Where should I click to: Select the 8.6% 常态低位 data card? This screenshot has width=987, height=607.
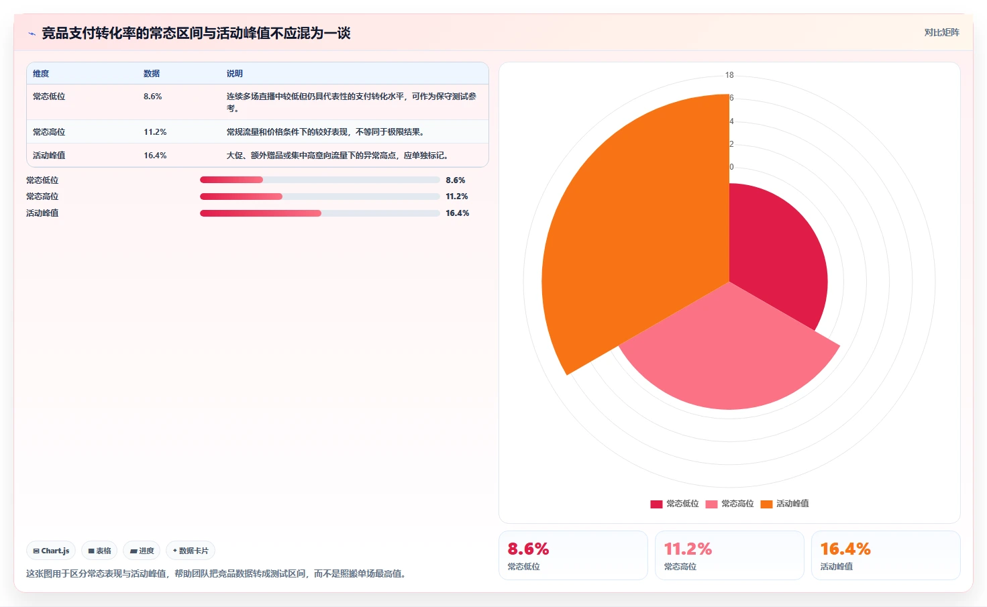[x=573, y=555]
